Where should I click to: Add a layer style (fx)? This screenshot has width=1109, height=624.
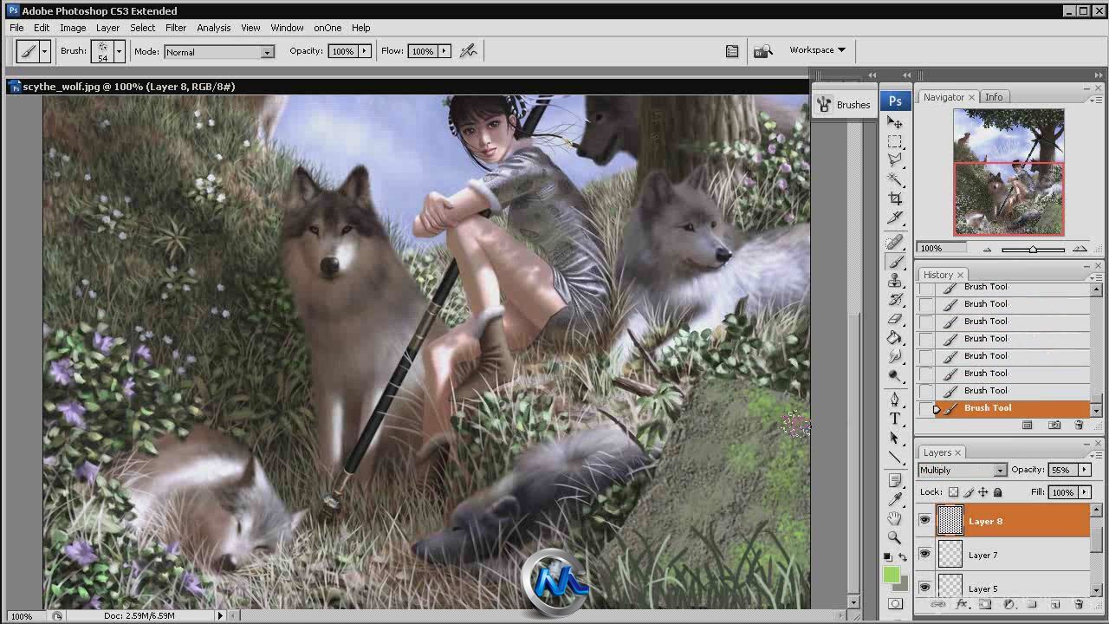[x=961, y=604]
